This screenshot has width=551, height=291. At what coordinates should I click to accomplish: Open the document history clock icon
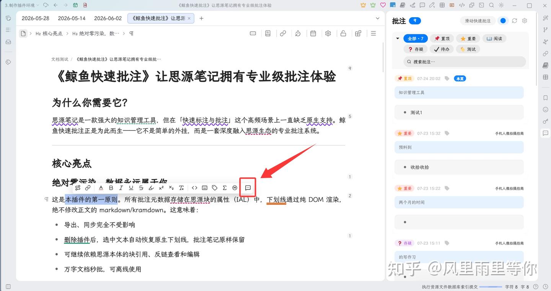pyautogui.click(x=298, y=34)
